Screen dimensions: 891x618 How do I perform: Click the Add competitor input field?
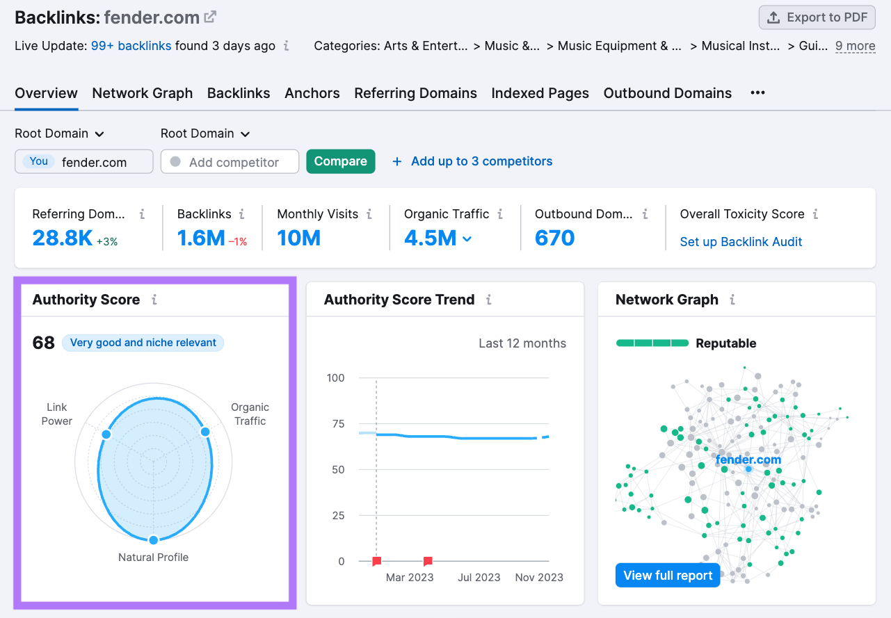click(230, 161)
